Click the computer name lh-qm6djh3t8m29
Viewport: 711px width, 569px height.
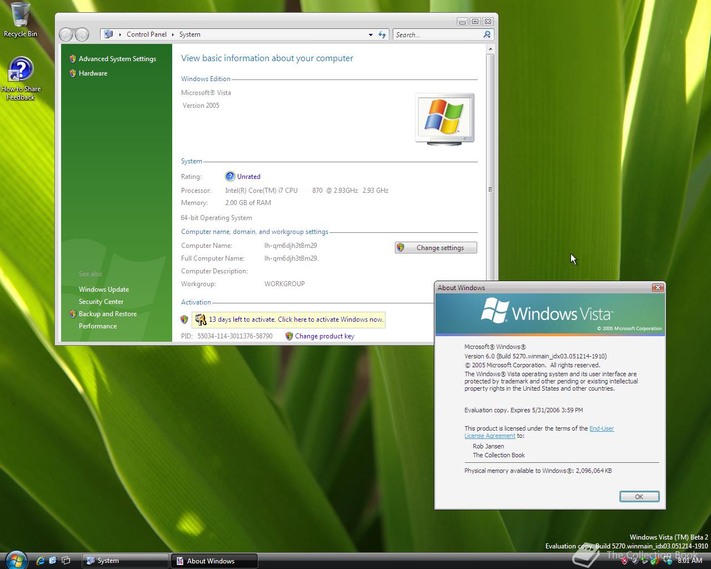coord(291,246)
